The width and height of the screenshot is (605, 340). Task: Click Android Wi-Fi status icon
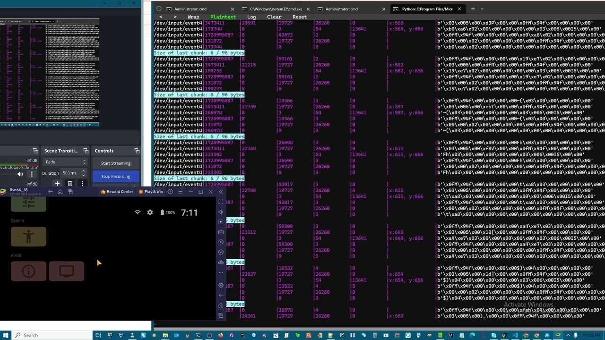tap(138, 212)
